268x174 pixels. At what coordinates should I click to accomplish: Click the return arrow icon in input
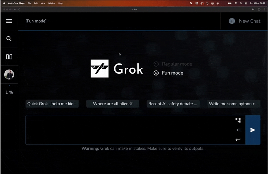point(238,140)
